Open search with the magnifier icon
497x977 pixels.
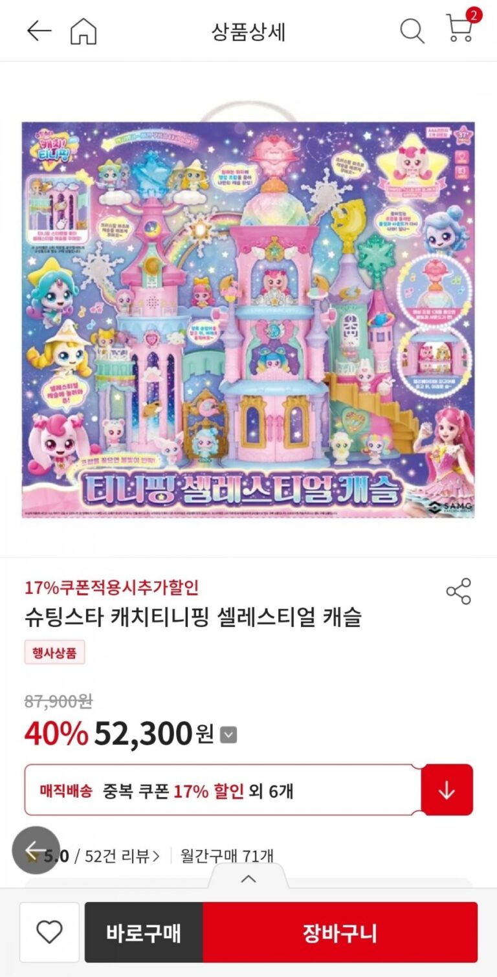(x=412, y=31)
